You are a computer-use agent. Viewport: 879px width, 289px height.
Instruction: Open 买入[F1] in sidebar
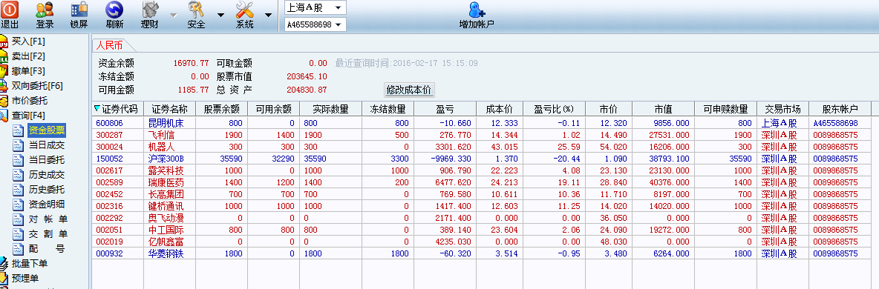point(28,41)
